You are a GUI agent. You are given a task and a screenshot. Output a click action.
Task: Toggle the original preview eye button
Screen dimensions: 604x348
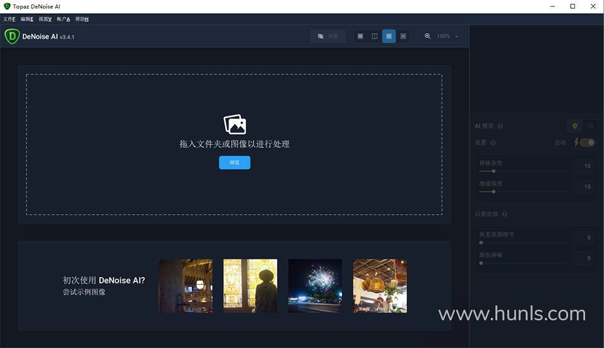(x=328, y=36)
